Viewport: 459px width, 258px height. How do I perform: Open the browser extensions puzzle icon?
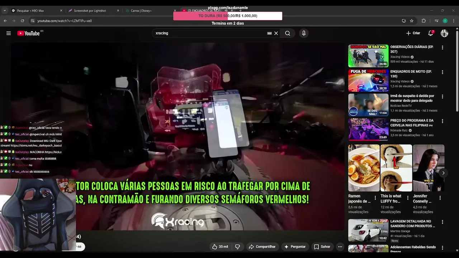(423, 21)
